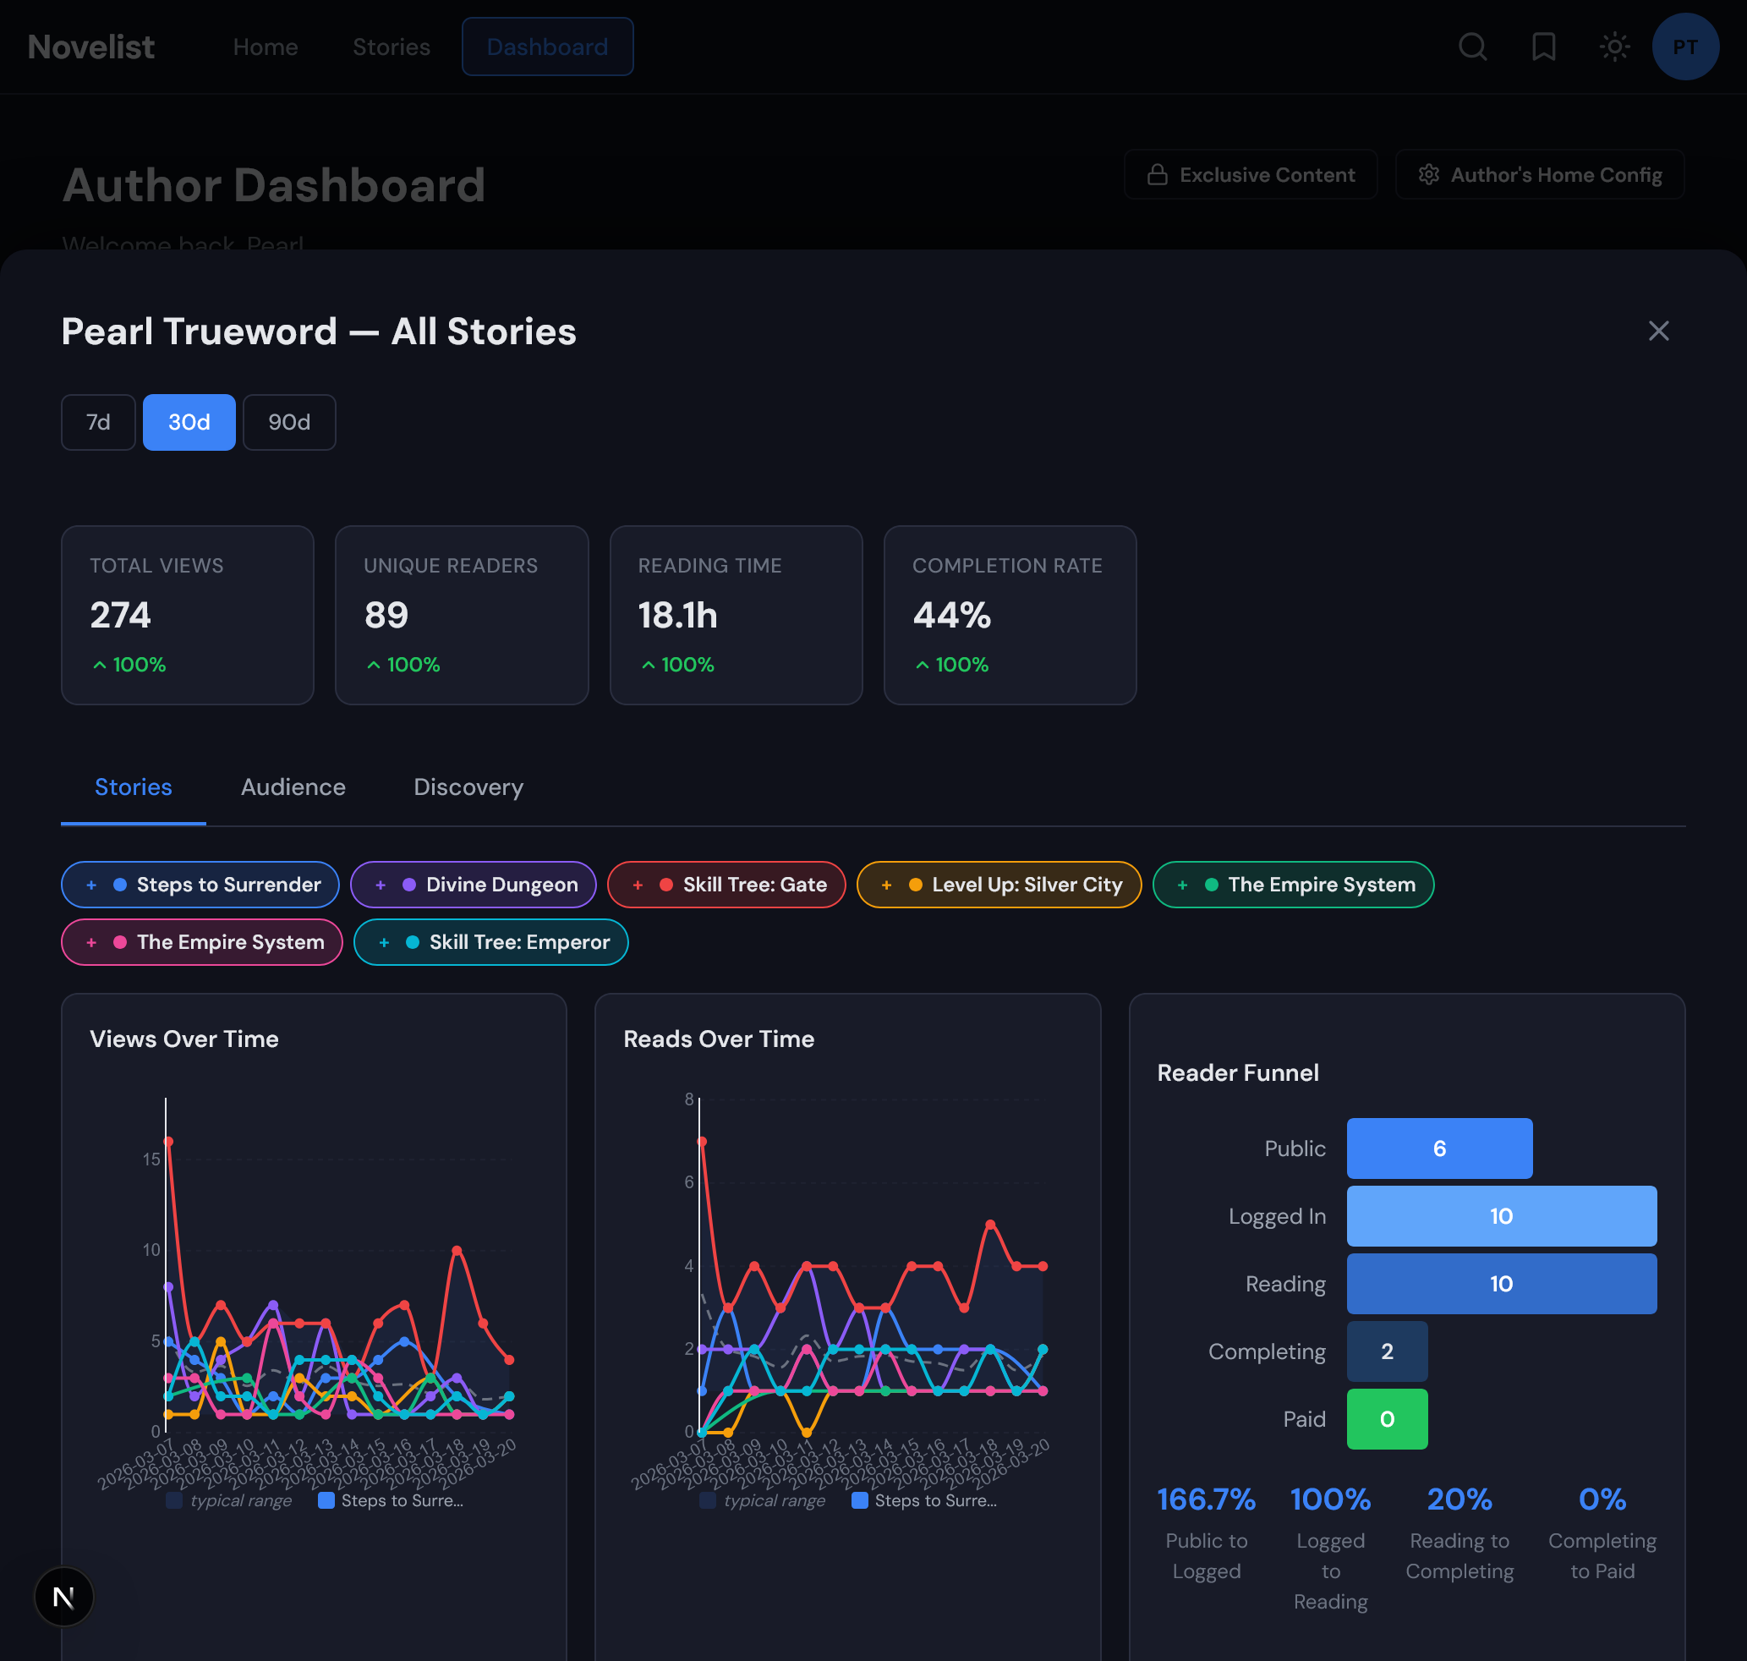Open the Discovery tab

click(x=468, y=787)
